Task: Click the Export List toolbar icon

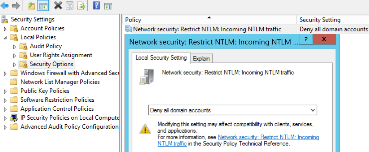Action: coord(81,5)
